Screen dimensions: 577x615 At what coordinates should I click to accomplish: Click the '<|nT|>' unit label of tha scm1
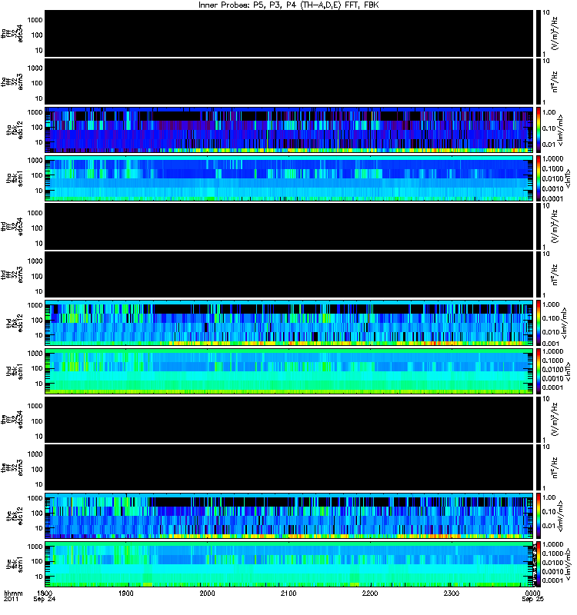568,178
